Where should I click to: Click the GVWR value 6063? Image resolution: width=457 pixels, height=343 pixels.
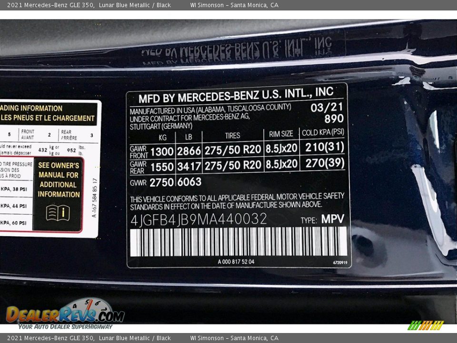[x=189, y=182]
